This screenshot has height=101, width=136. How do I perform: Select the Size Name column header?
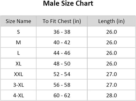tap(18, 21)
